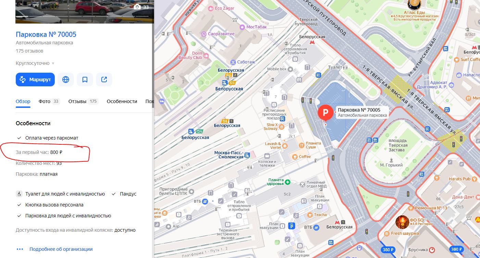
Task: Click the М. Горький monument icon
Action: pyautogui.click(x=392, y=159)
